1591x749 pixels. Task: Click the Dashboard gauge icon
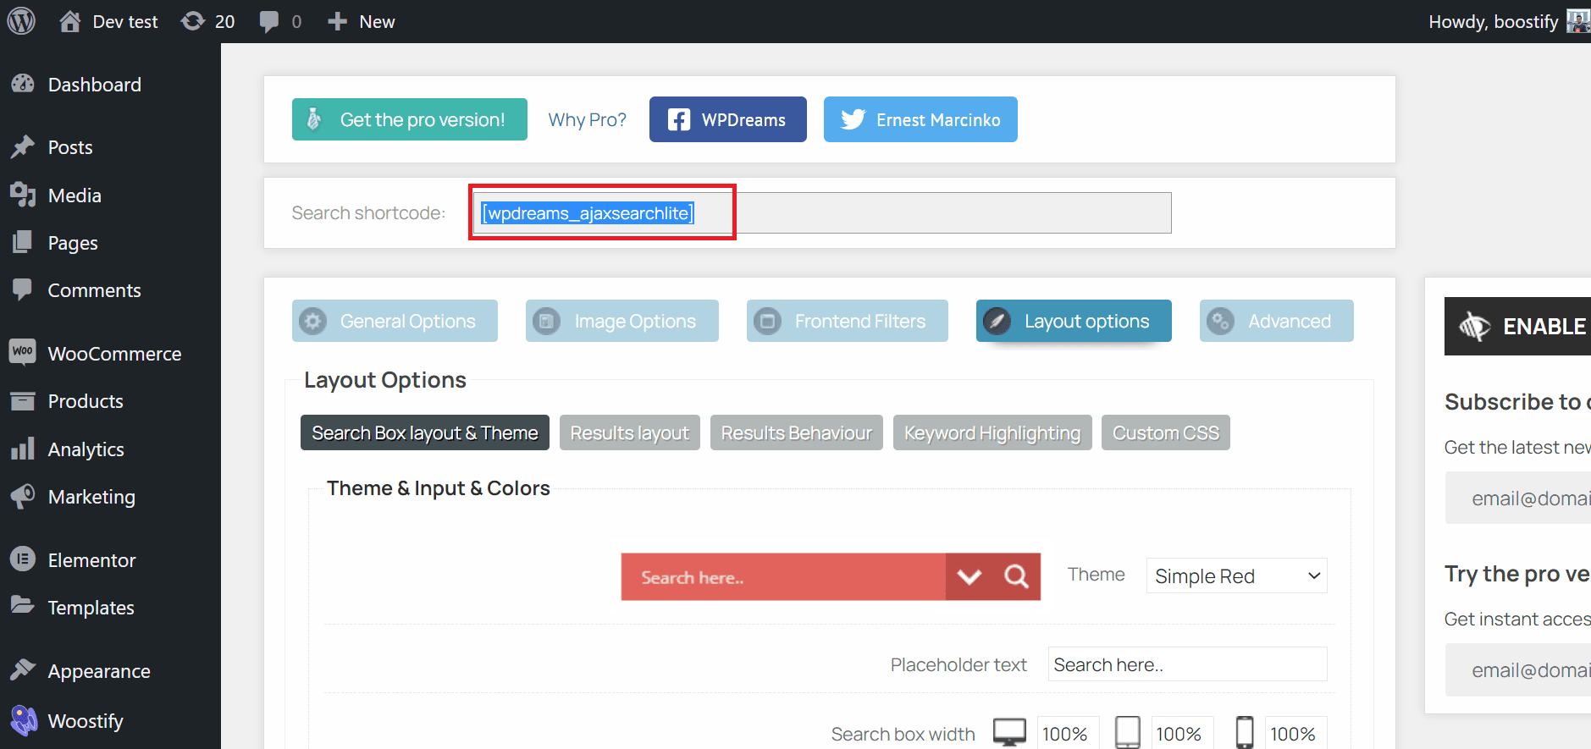click(x=23, y=84)
